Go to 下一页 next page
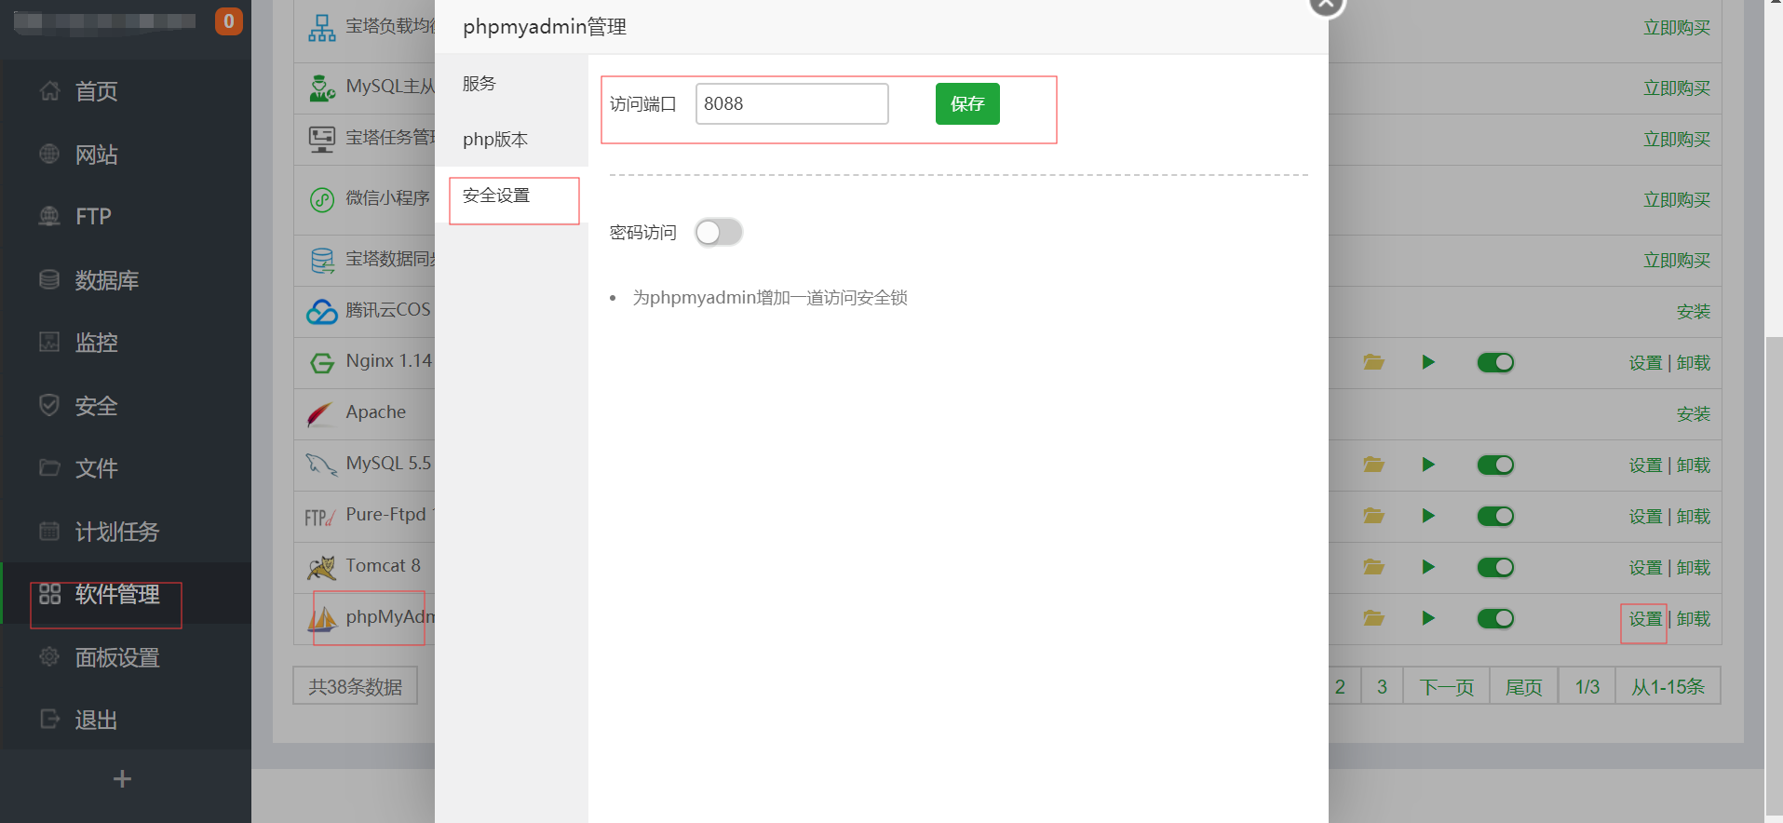The width and height of the screenshot is (1783, 823). coord(1447,686)
